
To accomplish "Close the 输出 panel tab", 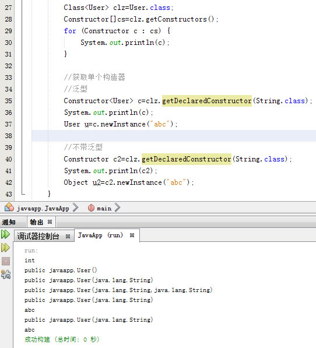I will pyautogui.click(x=50, y=222).
